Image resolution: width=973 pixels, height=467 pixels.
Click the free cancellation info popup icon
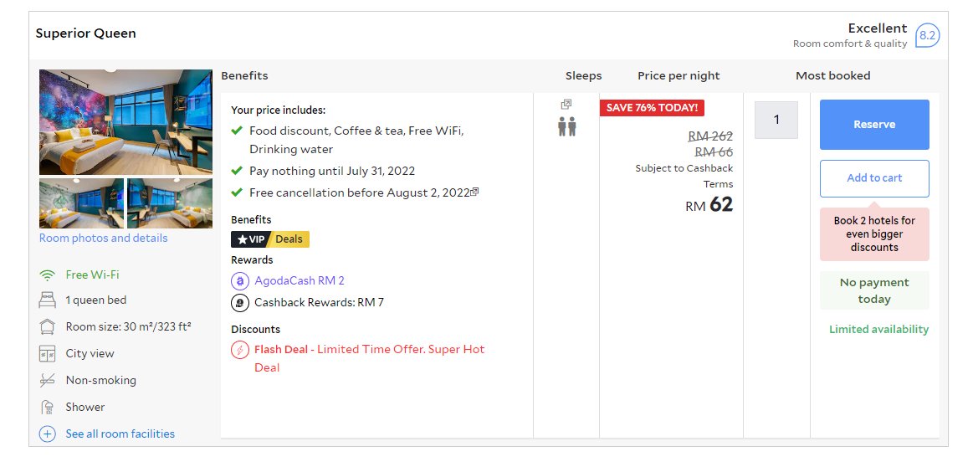tap(474, 192)
